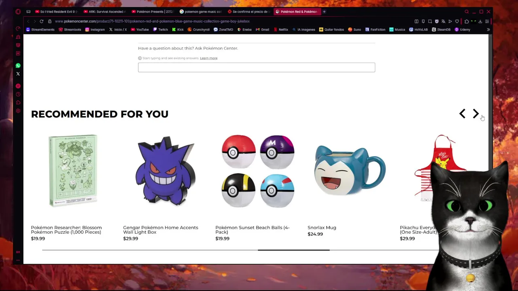Click the Learn more link

point(208,58)
